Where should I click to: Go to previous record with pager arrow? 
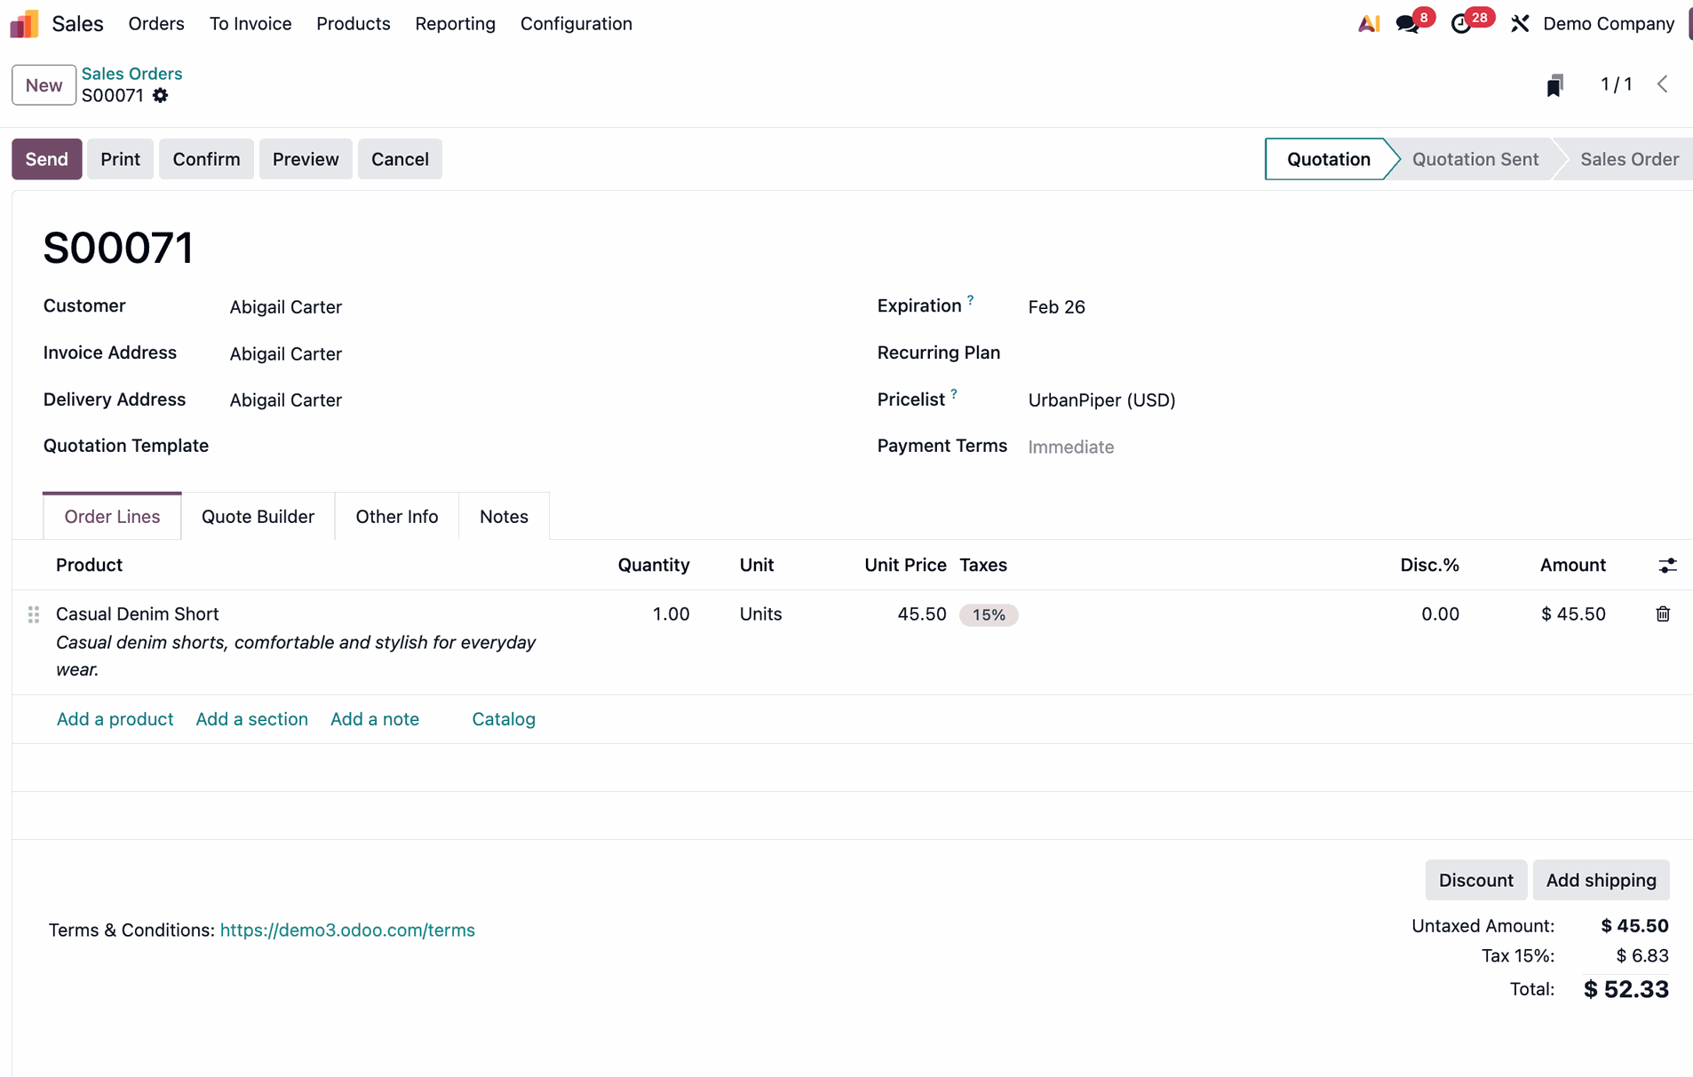click(x=1663, y=84)
